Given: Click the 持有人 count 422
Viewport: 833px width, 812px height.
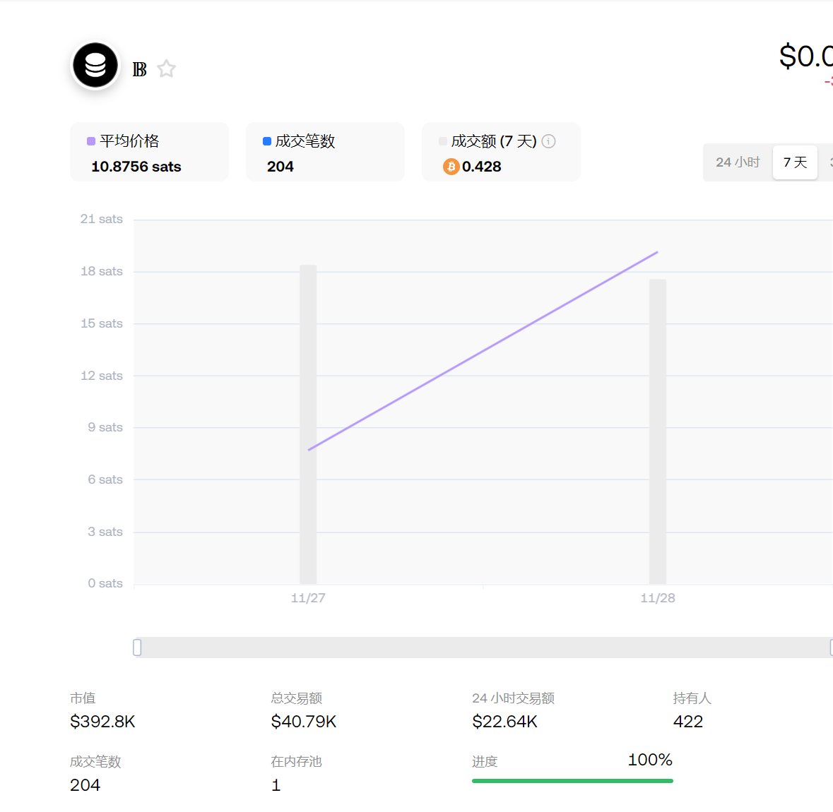Looking at the screenshot, I should click(688, 721).
